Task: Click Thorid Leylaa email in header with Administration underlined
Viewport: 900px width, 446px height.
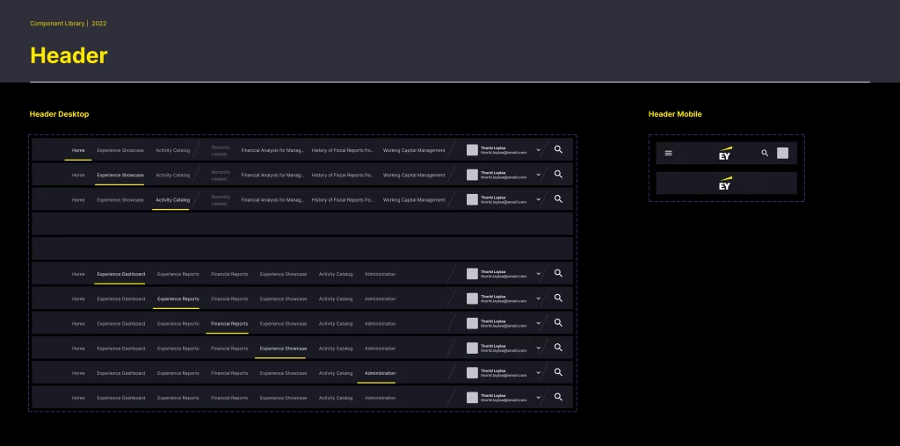Action: [x=504, y=375]
